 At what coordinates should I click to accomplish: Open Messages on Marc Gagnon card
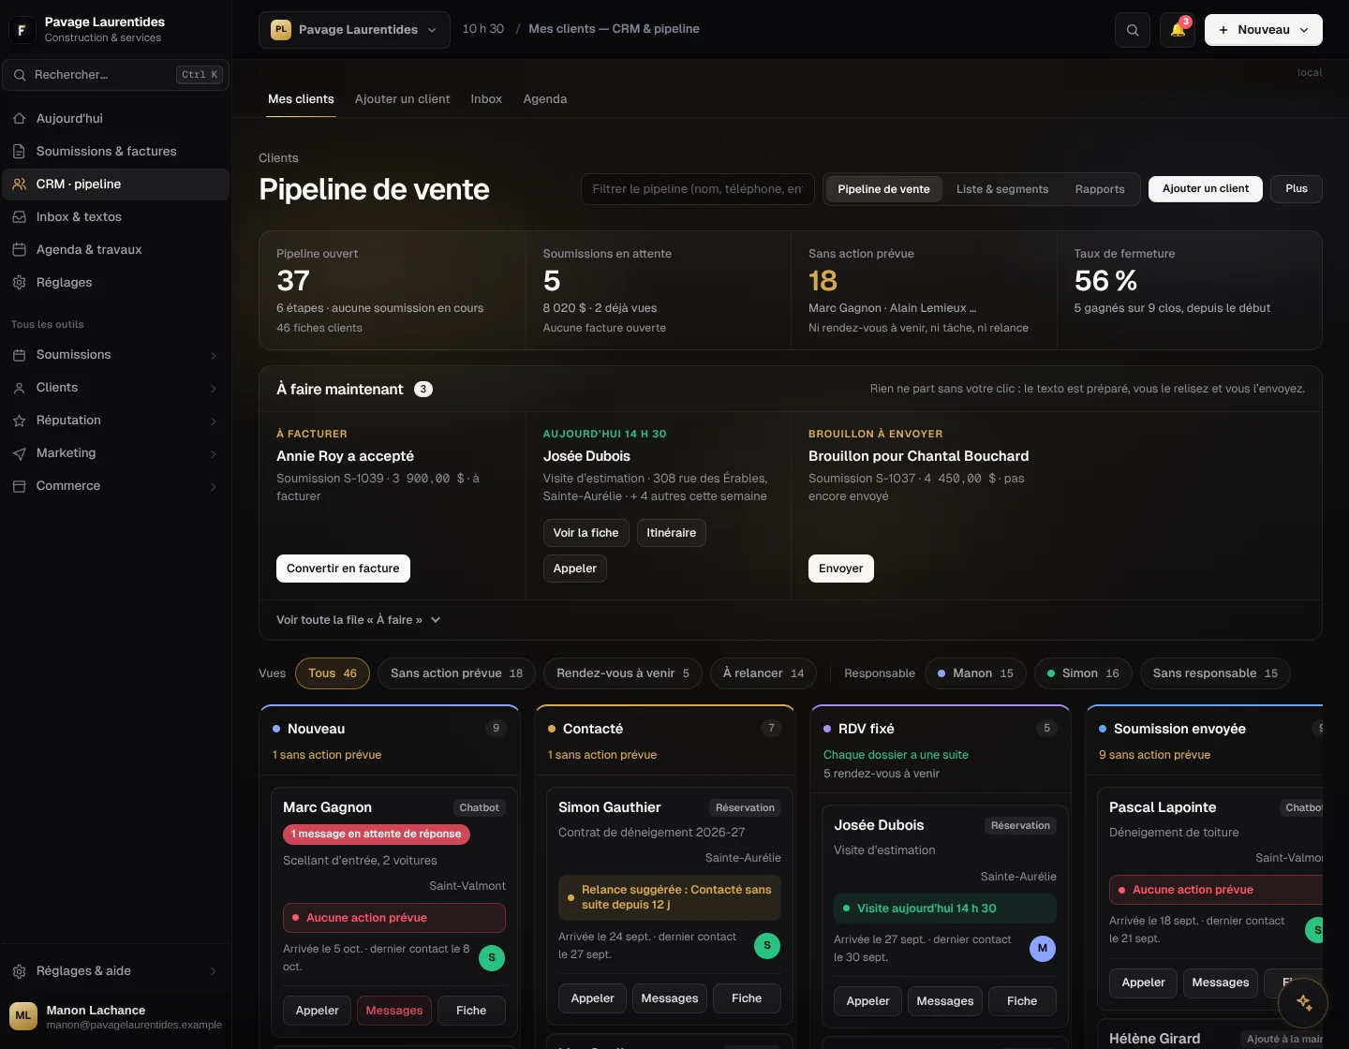tap(394, 1011)
